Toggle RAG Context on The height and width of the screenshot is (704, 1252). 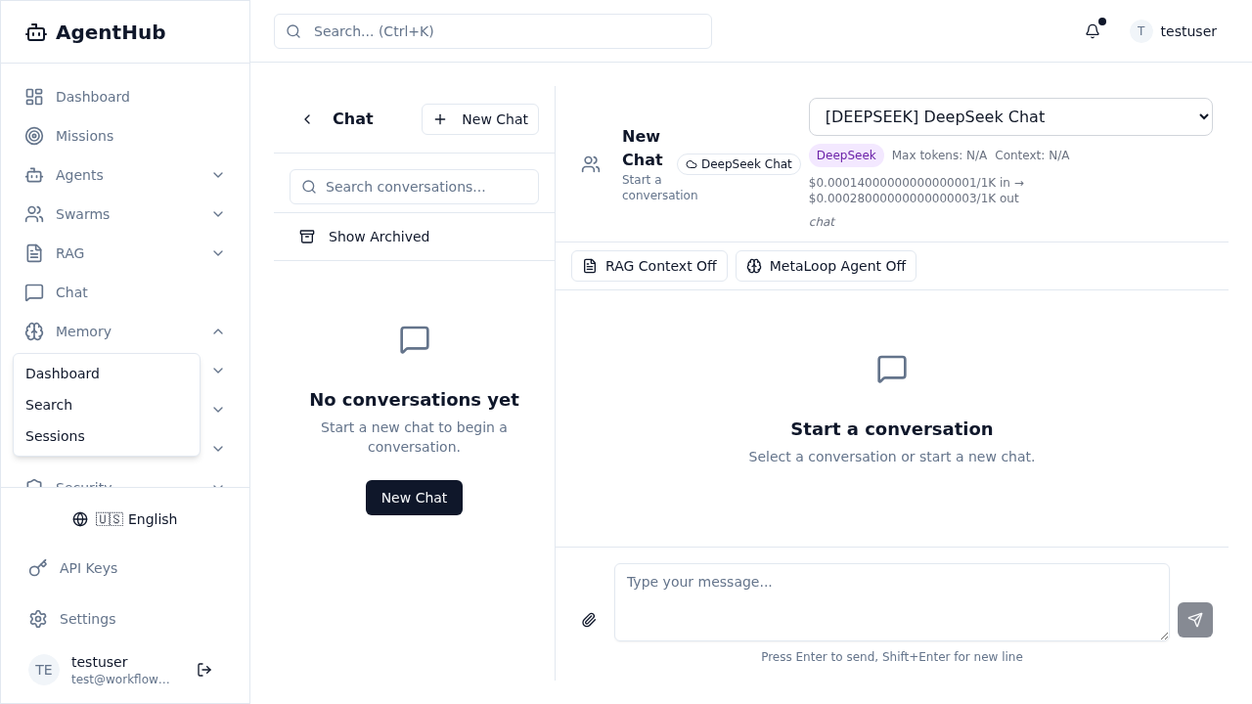(648, 266)
